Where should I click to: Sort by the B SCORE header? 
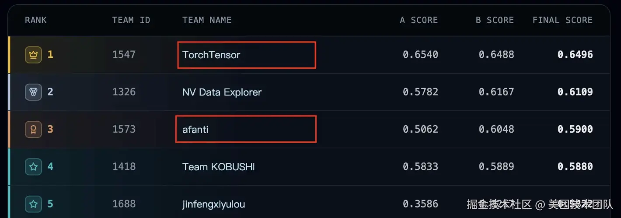495,20
